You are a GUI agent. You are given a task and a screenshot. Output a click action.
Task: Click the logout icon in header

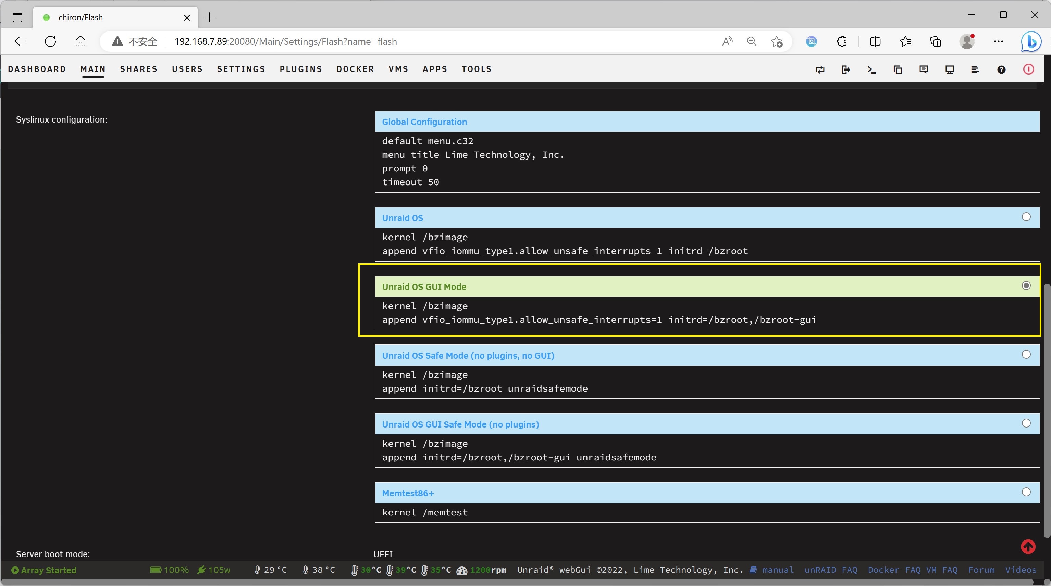coord(846,70)
